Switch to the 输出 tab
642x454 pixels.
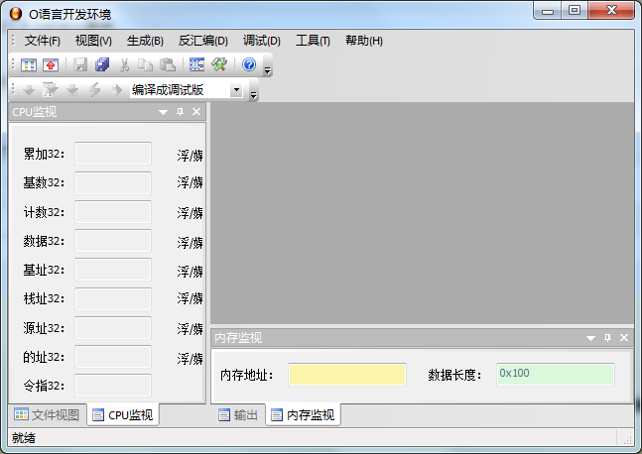(238, 415)
